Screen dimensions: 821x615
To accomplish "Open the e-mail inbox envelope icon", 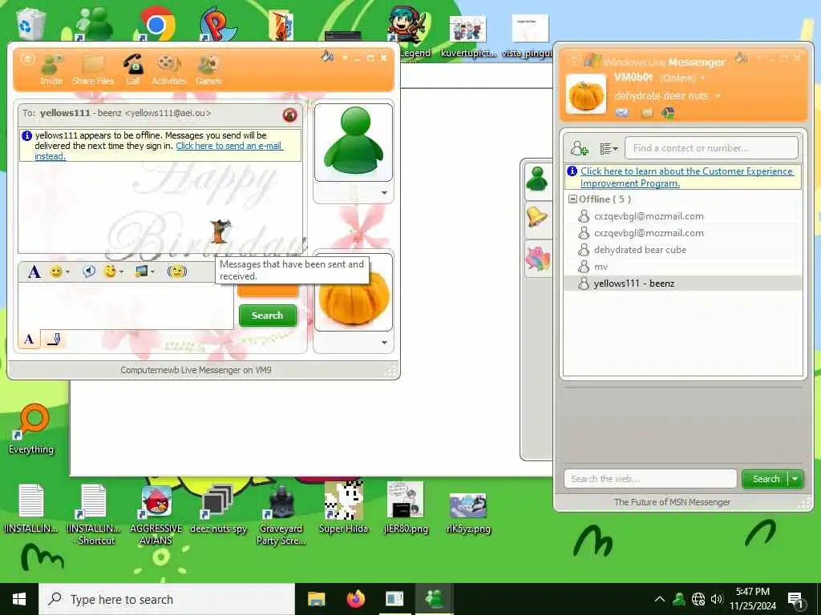I will click(x=622, y=112).
